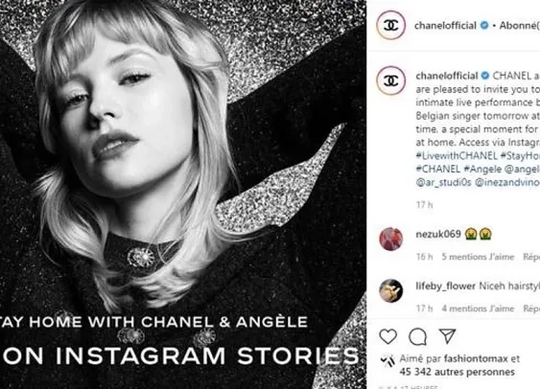
Task: Open chanelofficial username in header
Action: (446, 26)
